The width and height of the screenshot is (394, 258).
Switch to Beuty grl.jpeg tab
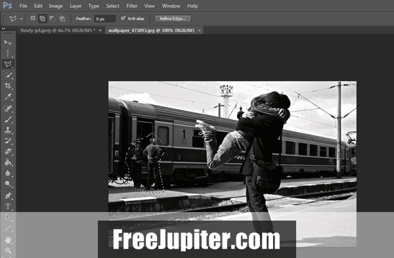click(x=58, y=30)
